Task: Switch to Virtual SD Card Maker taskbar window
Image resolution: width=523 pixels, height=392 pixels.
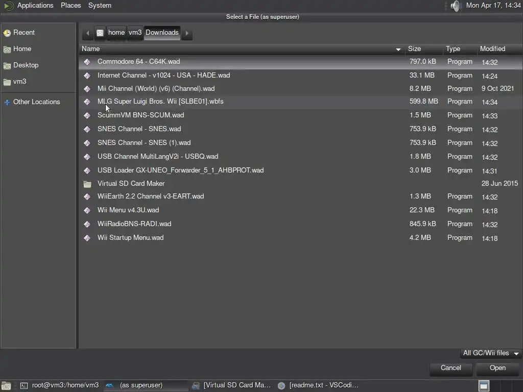Action: point(232,385)
